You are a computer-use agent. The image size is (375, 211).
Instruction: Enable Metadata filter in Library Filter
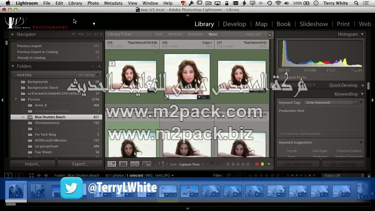(x=195, y=34)
